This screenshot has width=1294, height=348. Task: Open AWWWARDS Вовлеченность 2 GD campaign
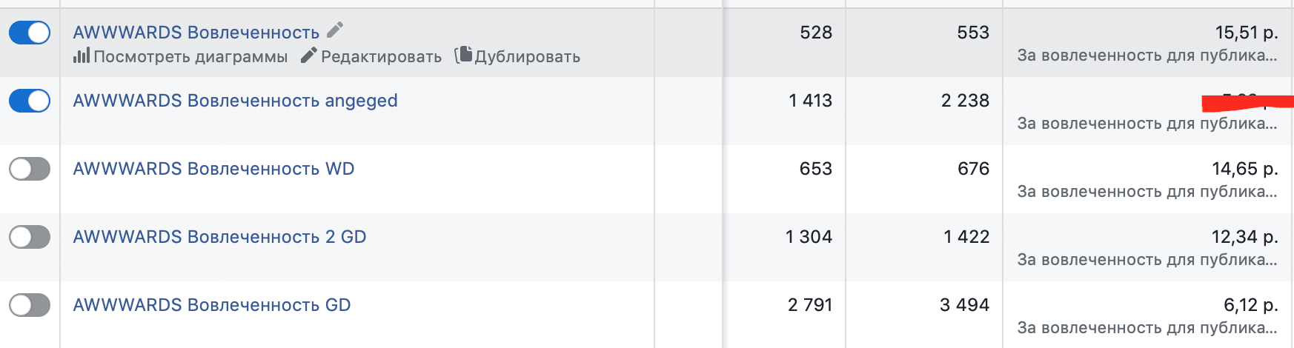pos(219,237)
